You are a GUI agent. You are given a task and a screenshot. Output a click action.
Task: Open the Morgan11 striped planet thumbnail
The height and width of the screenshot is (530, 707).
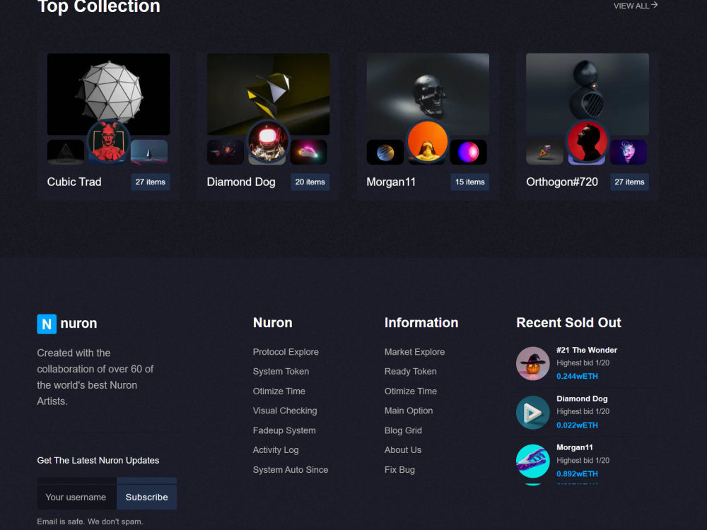pos(385,152)
